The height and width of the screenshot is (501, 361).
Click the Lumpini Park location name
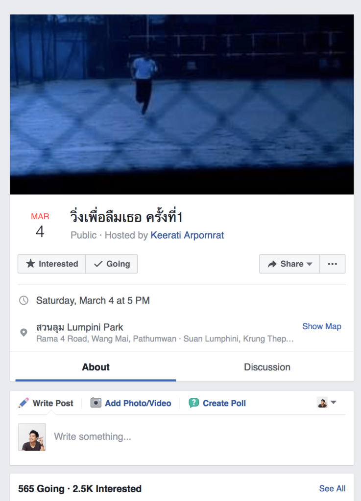pyautogui.click(x=80, y=327)
